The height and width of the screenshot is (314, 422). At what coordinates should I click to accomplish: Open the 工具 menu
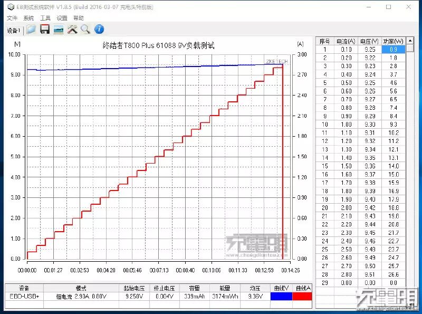(x=45, y=18)
